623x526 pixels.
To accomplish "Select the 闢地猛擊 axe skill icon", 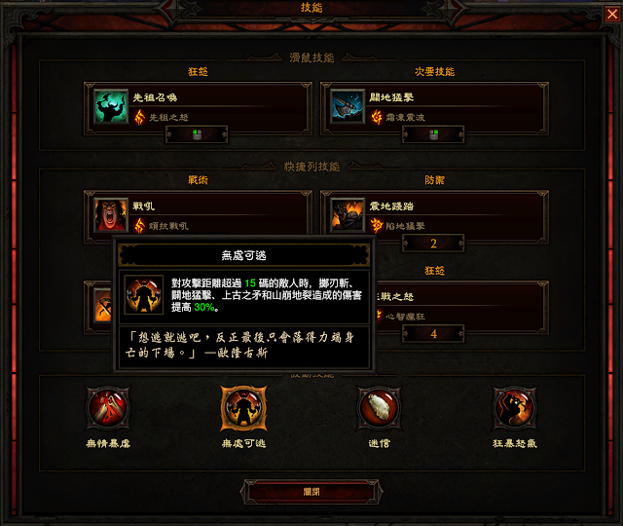I will pos(348,106).
